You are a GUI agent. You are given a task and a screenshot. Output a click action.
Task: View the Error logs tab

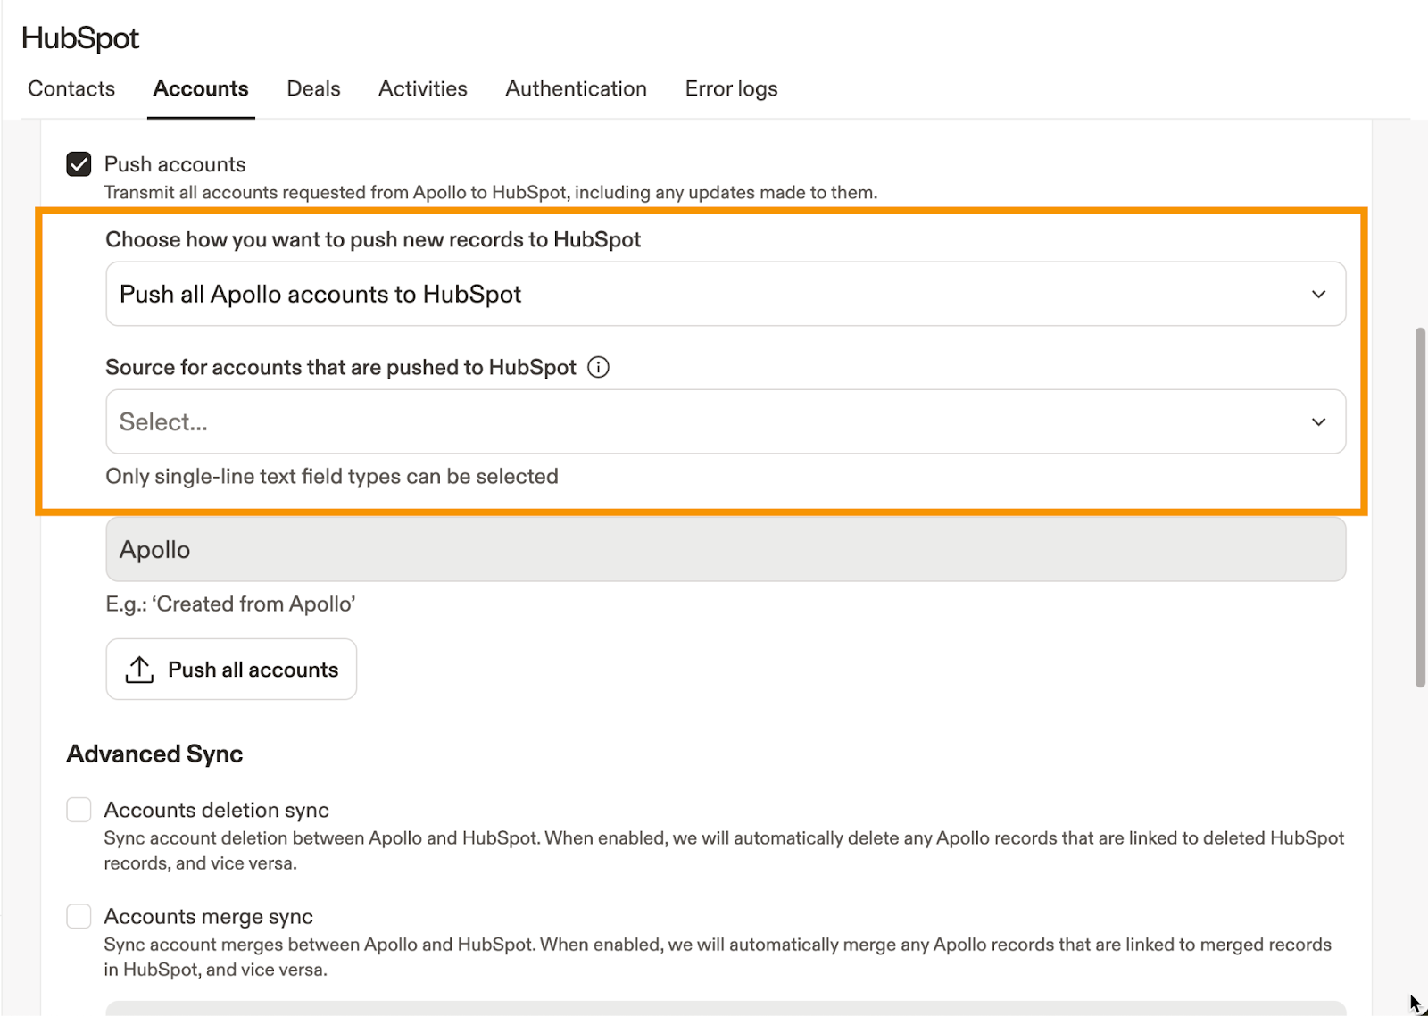coord(731,88)
